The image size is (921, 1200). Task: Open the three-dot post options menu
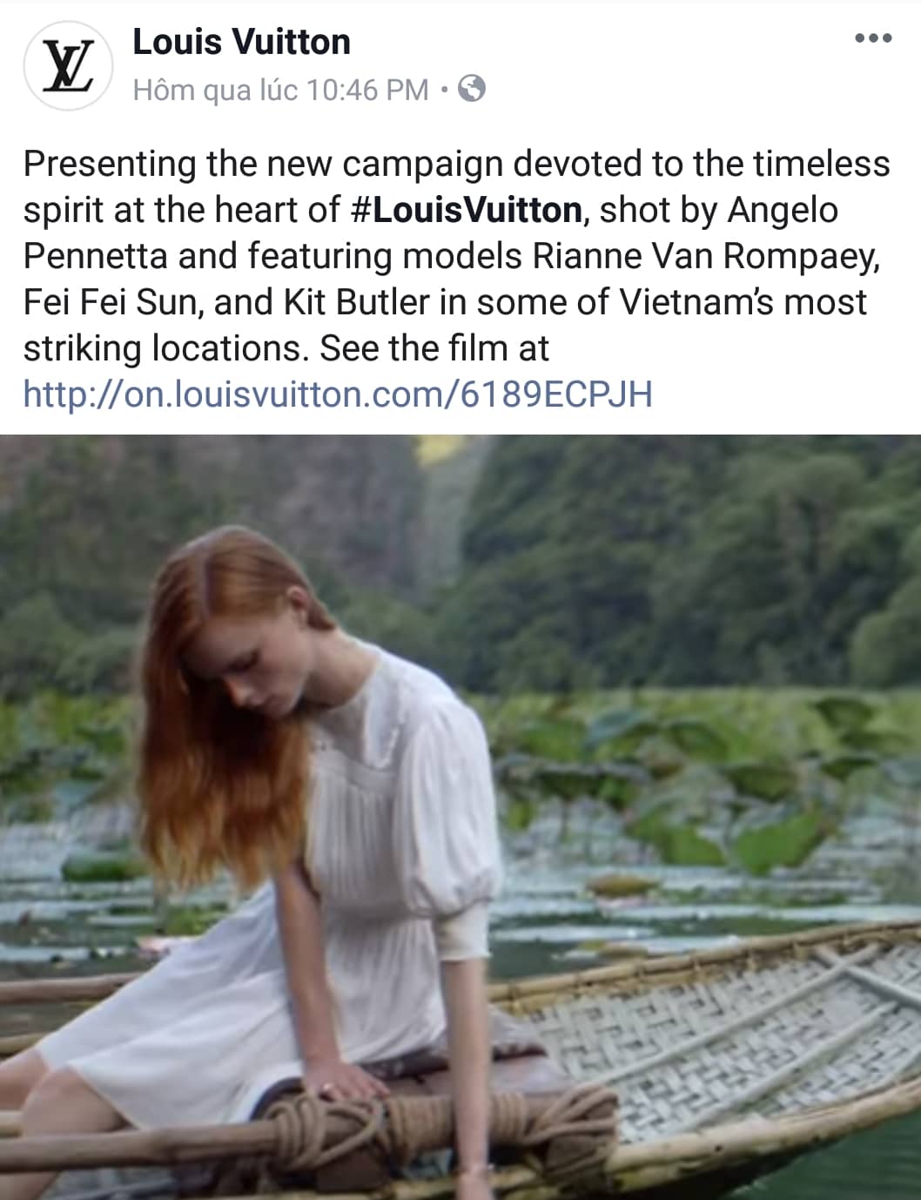pyautogui.click(x=873, y=38)
